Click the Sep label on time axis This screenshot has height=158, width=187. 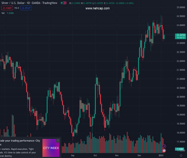pyautogui.click(x=73, y=155)
